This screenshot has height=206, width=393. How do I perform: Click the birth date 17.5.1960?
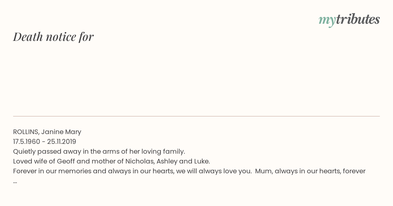27,142
